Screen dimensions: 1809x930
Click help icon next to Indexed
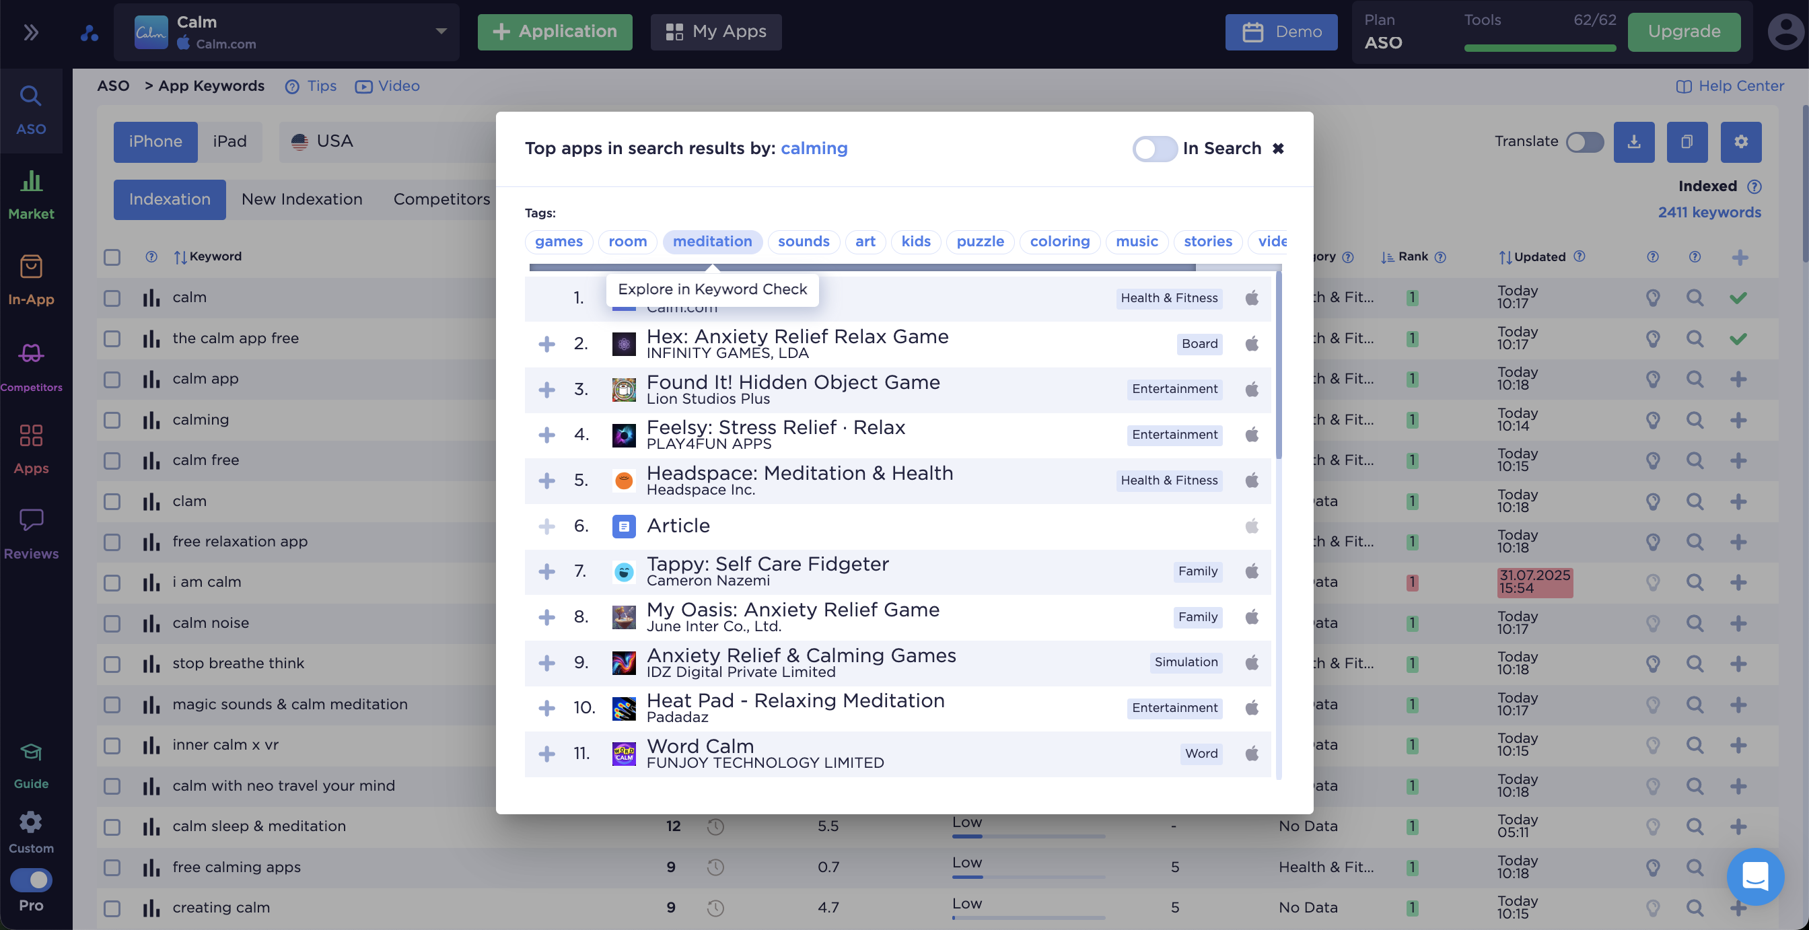pyautogui.click(x=1754, y=186)
